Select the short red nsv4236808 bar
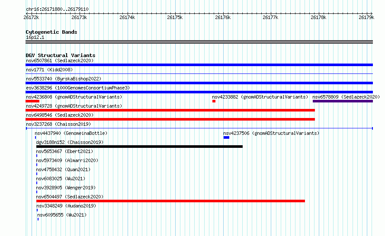The image size is (385, 236). (x=32, y=101)
